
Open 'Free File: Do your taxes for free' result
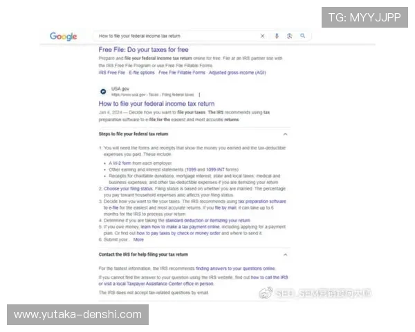click(143, 50)
